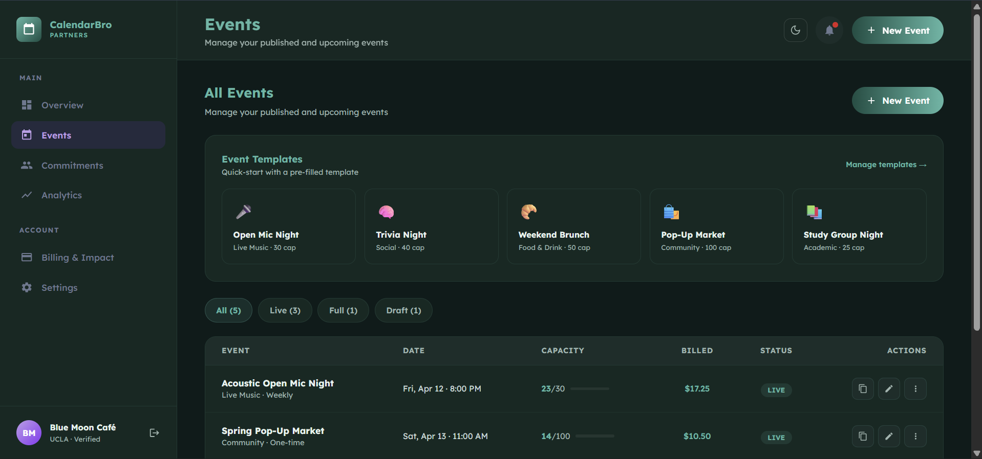Choose the Pop-Up Market template card
Viewport: 982px width, 459px height.
pos(717,226)
